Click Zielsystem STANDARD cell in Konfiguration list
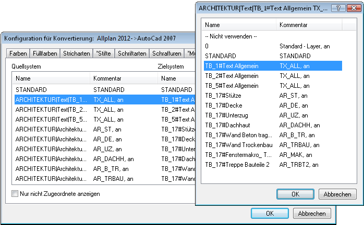 coord(177,90)
